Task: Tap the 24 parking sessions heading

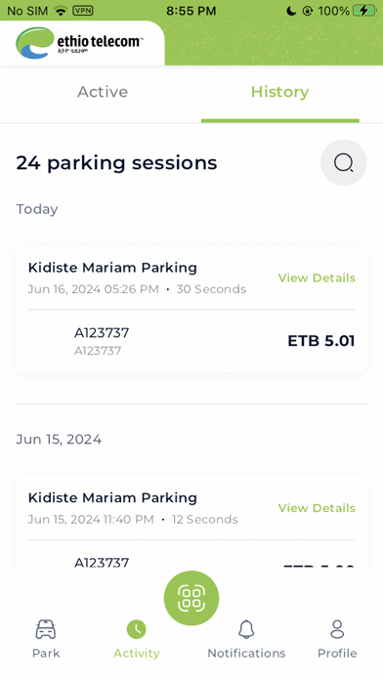Action: [x=116, y=163]
